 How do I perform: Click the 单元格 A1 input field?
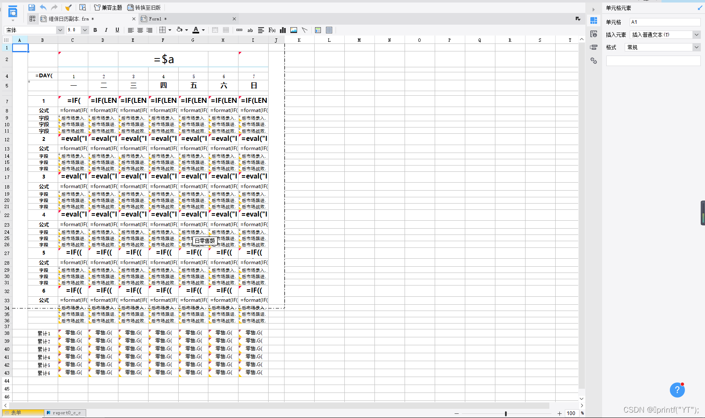pos(665,22)
